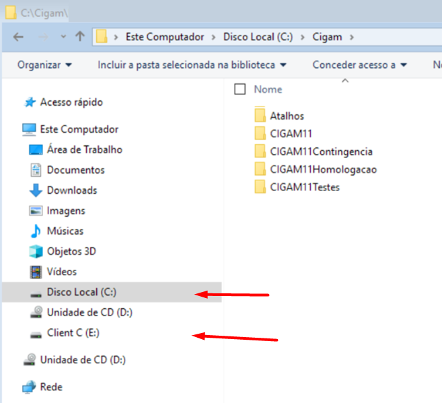This screenshot has width=442, height=403.
Task: Click the CIGAM11Homologacao folder name
Action: point(324,170)
